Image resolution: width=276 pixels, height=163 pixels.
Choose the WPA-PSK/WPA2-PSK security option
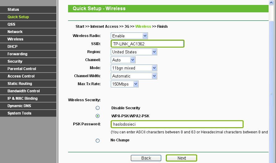tap(98, 116)
